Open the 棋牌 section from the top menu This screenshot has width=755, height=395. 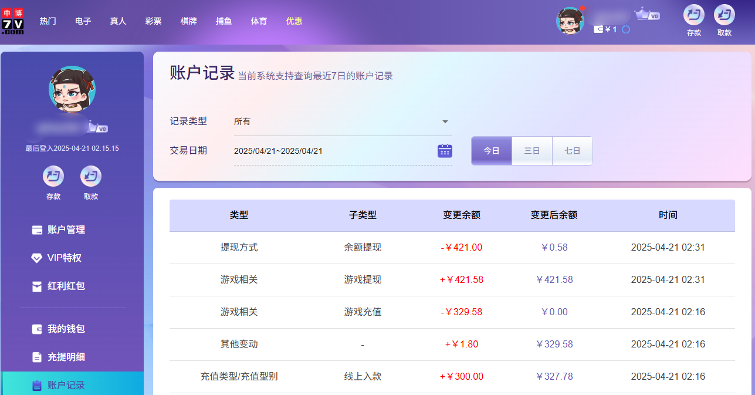pyautogui.click(x=188, y=21)
